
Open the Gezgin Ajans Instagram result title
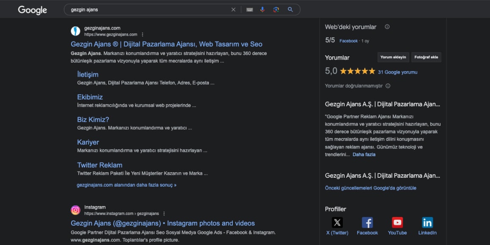coord(163,223)
